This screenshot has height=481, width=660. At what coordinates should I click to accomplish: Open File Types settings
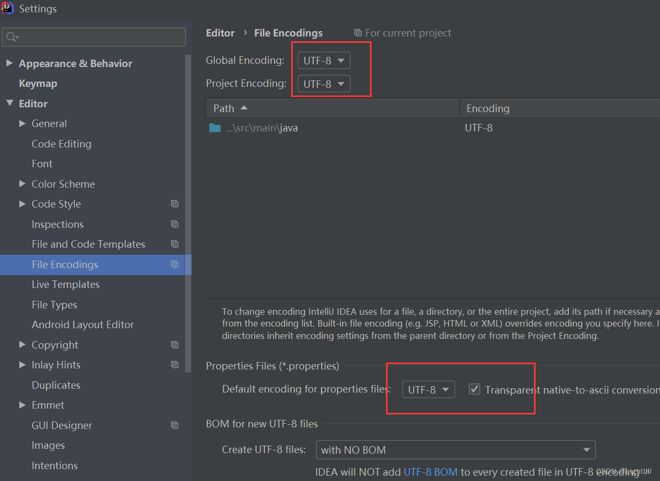pyautogui.click(x=54, y=305)
